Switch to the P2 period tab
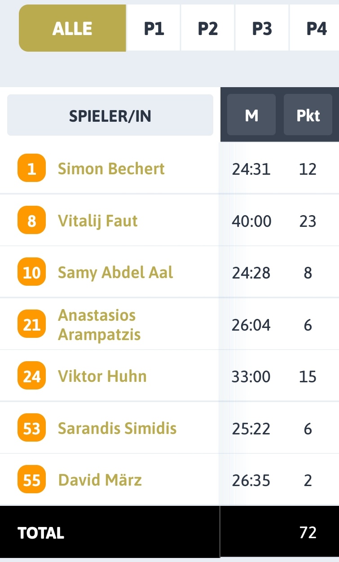Screen dimensions: 339x562 (x=208, y=28)
